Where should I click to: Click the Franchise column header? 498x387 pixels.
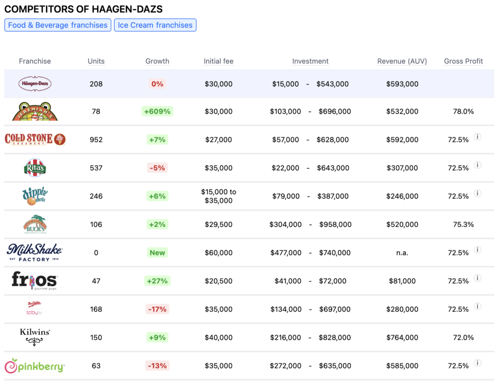35,61
